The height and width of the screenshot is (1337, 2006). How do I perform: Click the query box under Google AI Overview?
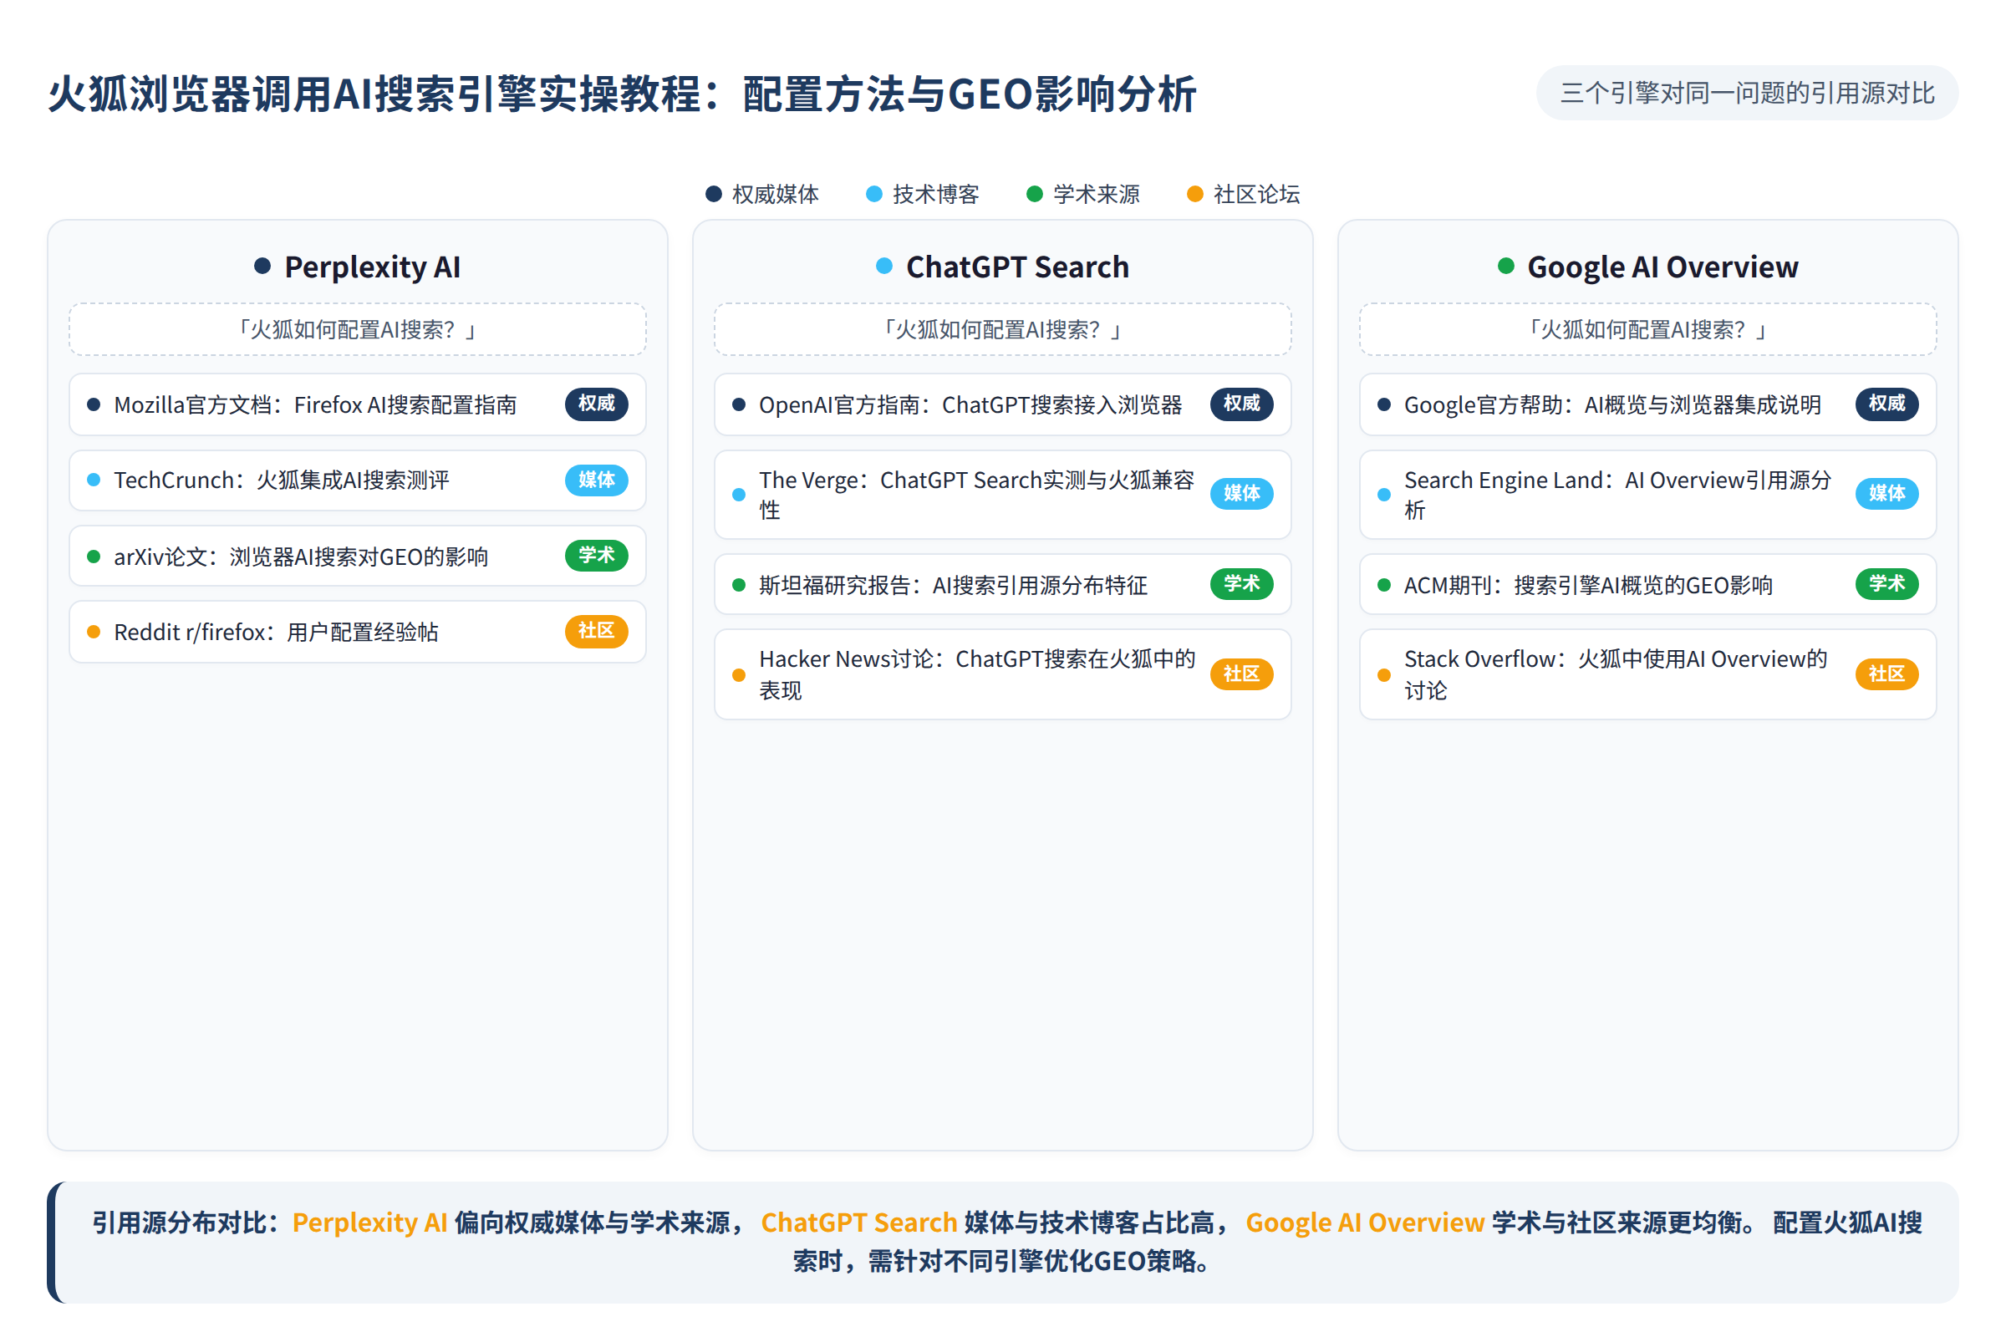[1647, 329]
